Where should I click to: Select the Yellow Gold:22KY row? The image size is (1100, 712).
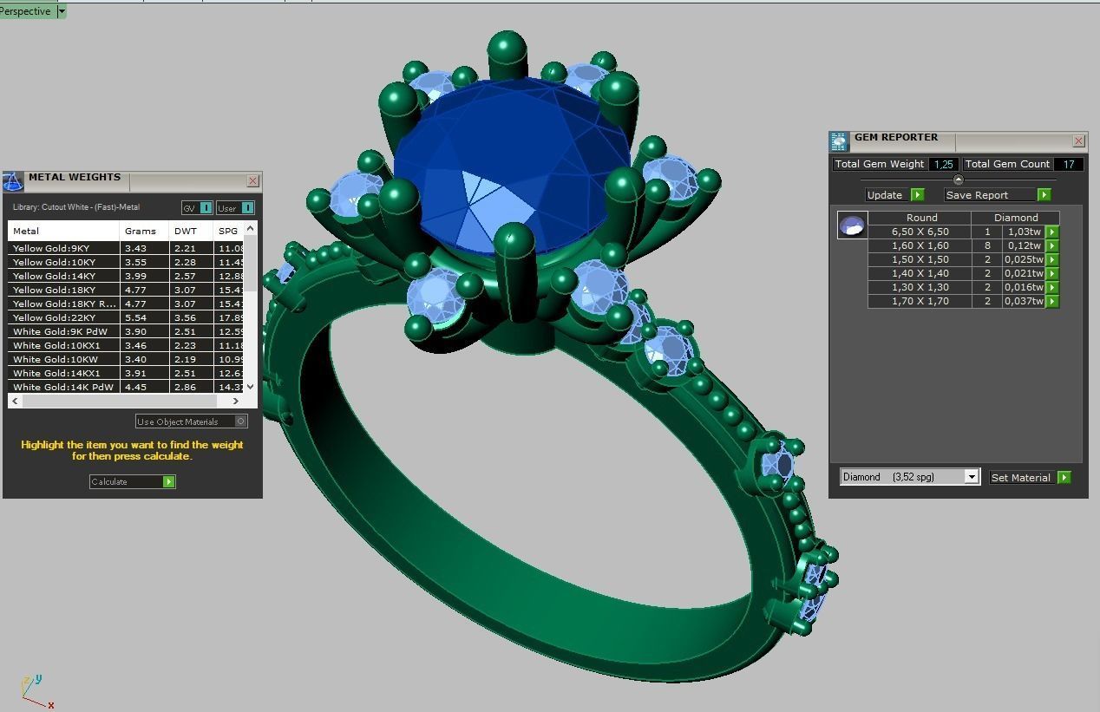click(x=126, y=317)
